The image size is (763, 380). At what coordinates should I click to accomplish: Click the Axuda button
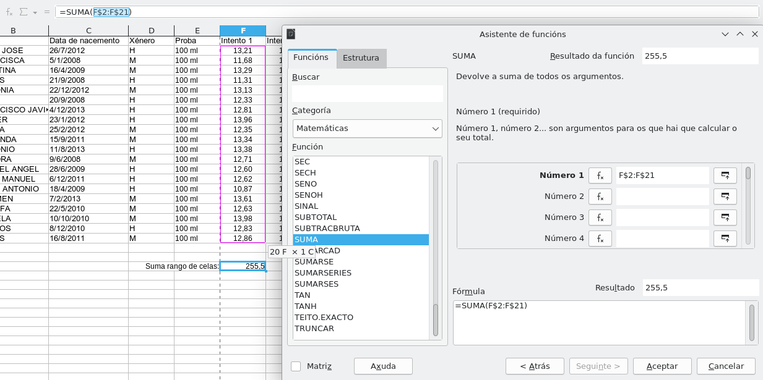point(383,366)
